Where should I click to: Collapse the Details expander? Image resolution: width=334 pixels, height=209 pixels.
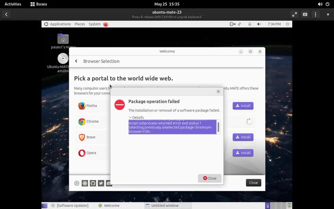coord(136,117)
